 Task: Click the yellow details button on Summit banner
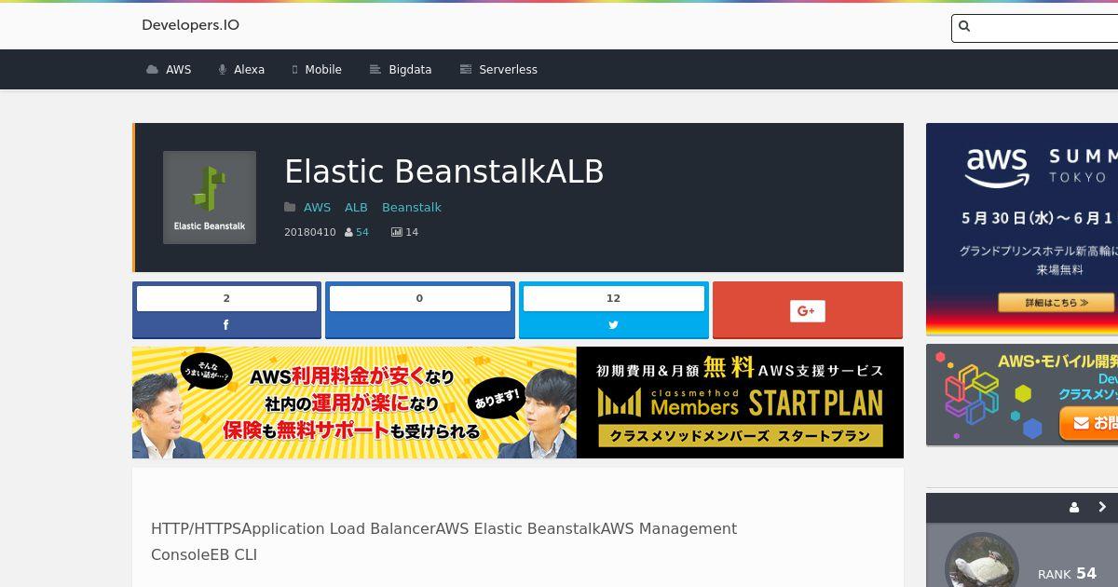click(x=1057, y=303)
